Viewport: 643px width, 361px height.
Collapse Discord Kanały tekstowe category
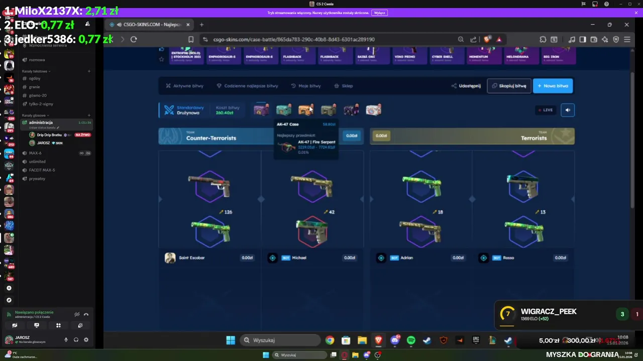tap(35, 71)
